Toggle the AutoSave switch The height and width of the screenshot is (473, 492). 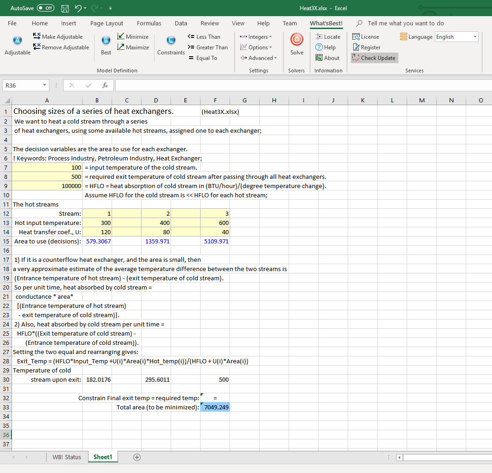tap(45, 8)
